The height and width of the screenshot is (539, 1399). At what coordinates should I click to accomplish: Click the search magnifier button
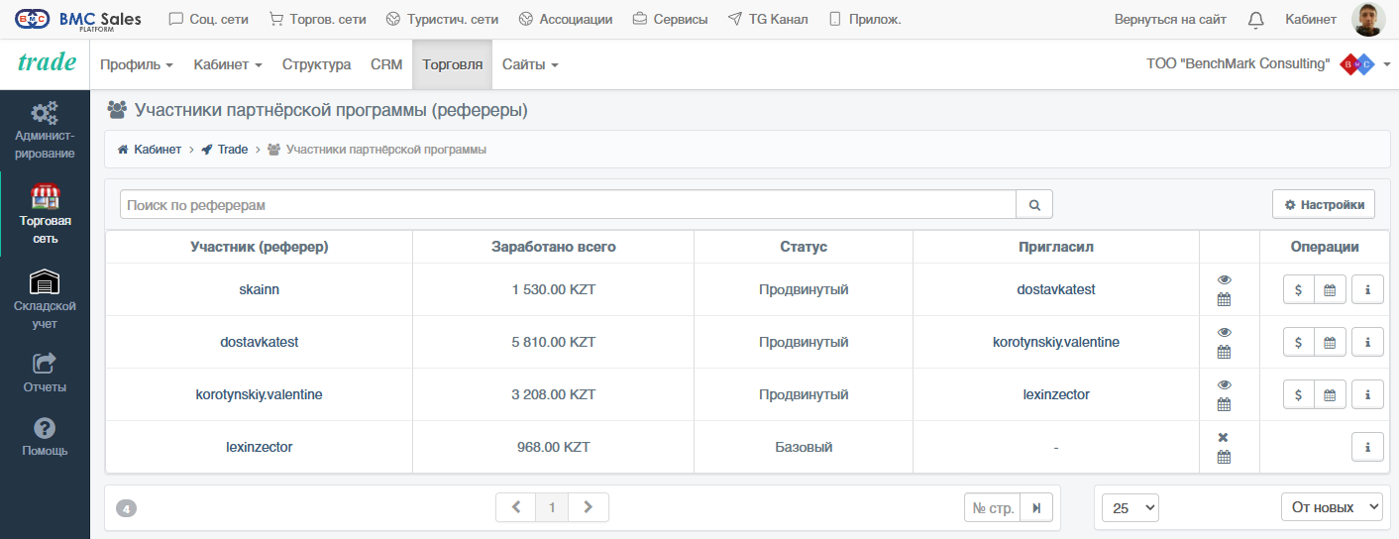pos(1034,205)
